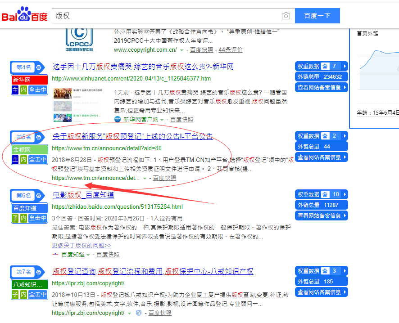399x323 pixels.
Task: Click the 内 badge under 八戒知识
Action: tap(23, 295)
